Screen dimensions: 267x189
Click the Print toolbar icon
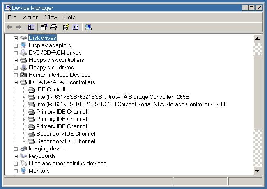point(53,27)
